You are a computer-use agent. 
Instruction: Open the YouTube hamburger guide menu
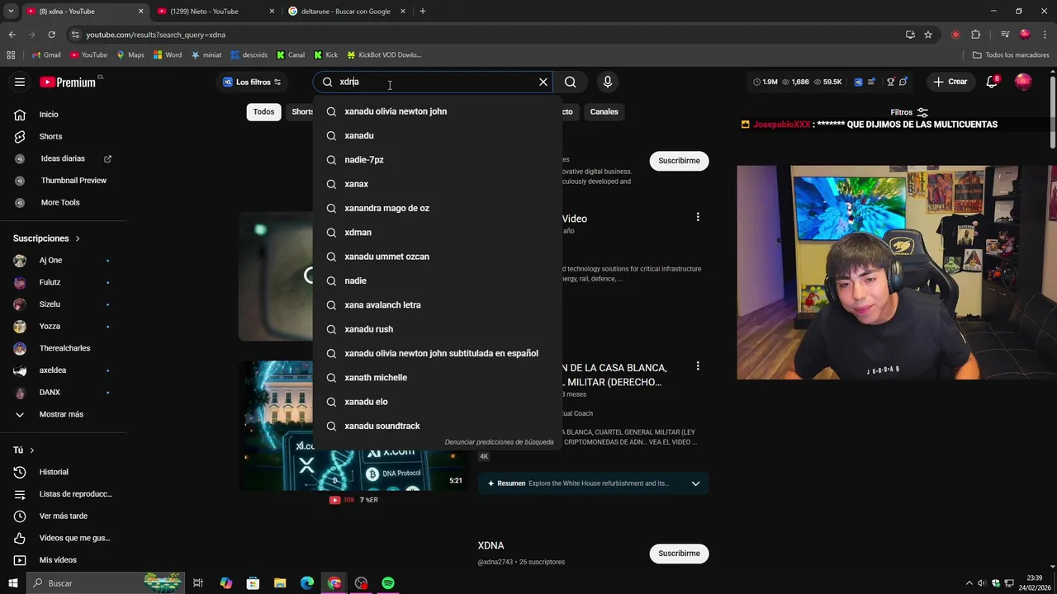[x=20, y=82]
